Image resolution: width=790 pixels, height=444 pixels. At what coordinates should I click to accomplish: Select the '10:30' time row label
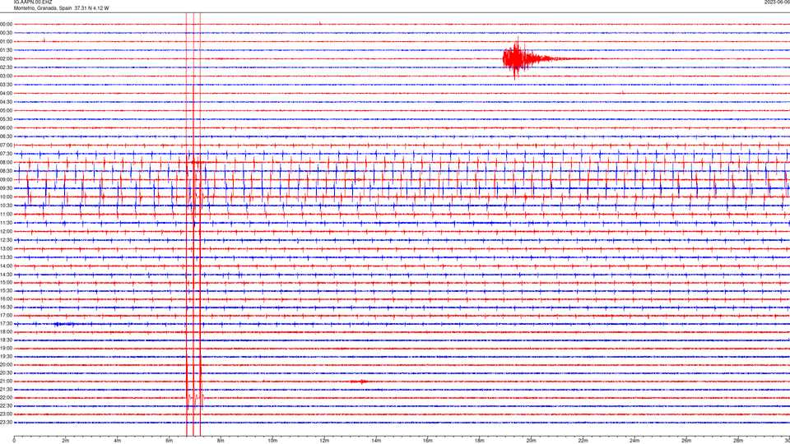[x=6, y=206]
